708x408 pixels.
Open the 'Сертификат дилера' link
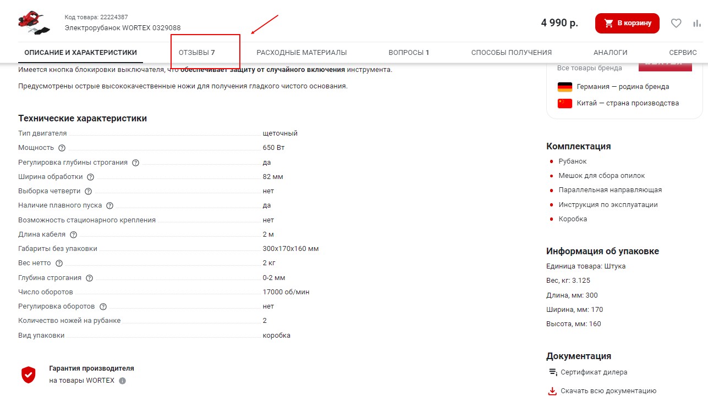point(594,372)
